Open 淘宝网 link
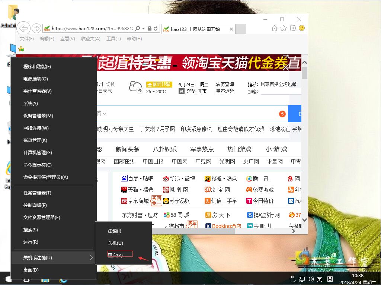Viewport: 381px width, 285px height. pyautogui.click(x=217, y=190)
